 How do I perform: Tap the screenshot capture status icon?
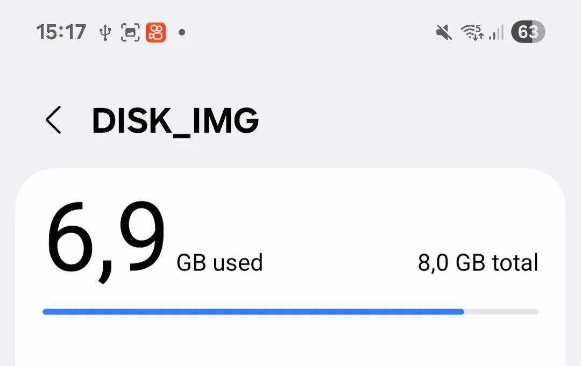130,33
